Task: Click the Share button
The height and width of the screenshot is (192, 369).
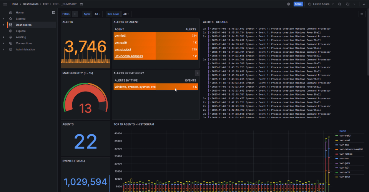Action: [x=298, y=4]
